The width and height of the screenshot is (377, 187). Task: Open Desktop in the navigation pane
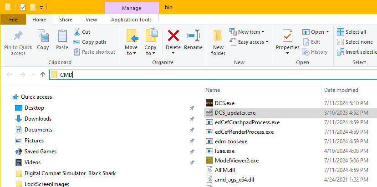point(29,108)
